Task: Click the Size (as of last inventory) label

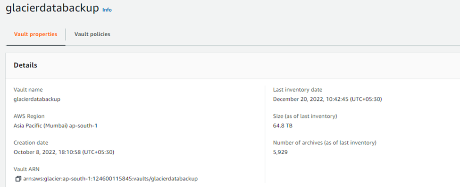Action: point(305,116)
